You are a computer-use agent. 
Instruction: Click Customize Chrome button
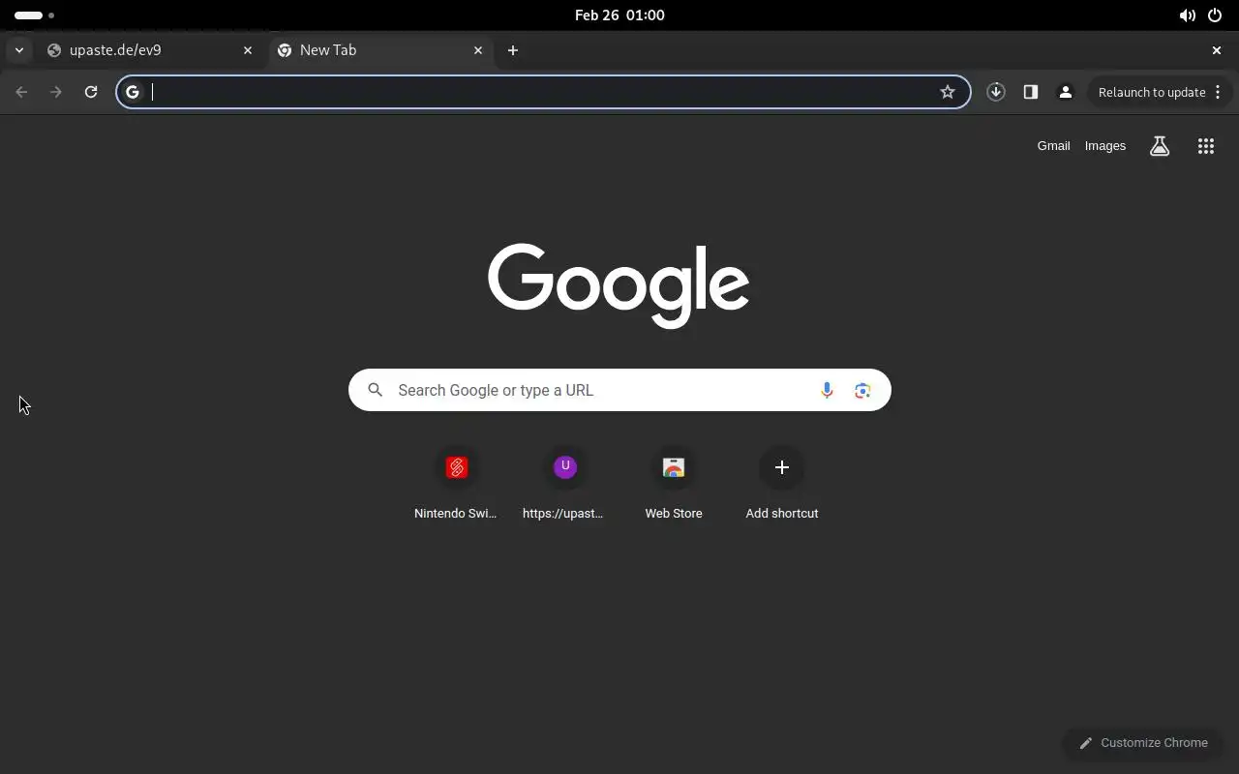coord(1143,743)
